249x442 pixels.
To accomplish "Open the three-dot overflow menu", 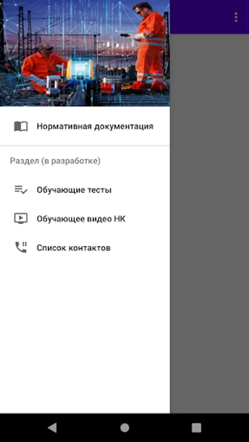I will 236,17.
